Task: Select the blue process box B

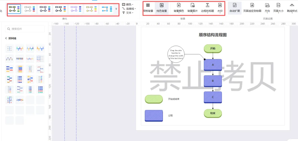Action: coord(213,81)
